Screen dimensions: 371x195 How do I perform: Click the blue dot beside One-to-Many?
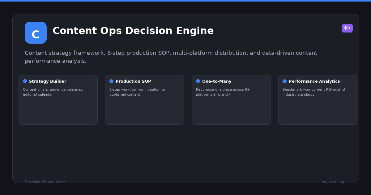(198, 81)
